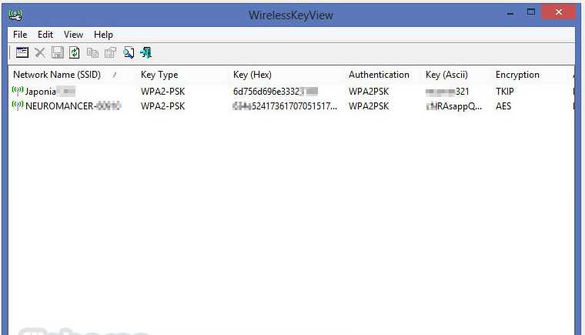Click WPA2PSK authentication in Japonia row

point(369,92)
